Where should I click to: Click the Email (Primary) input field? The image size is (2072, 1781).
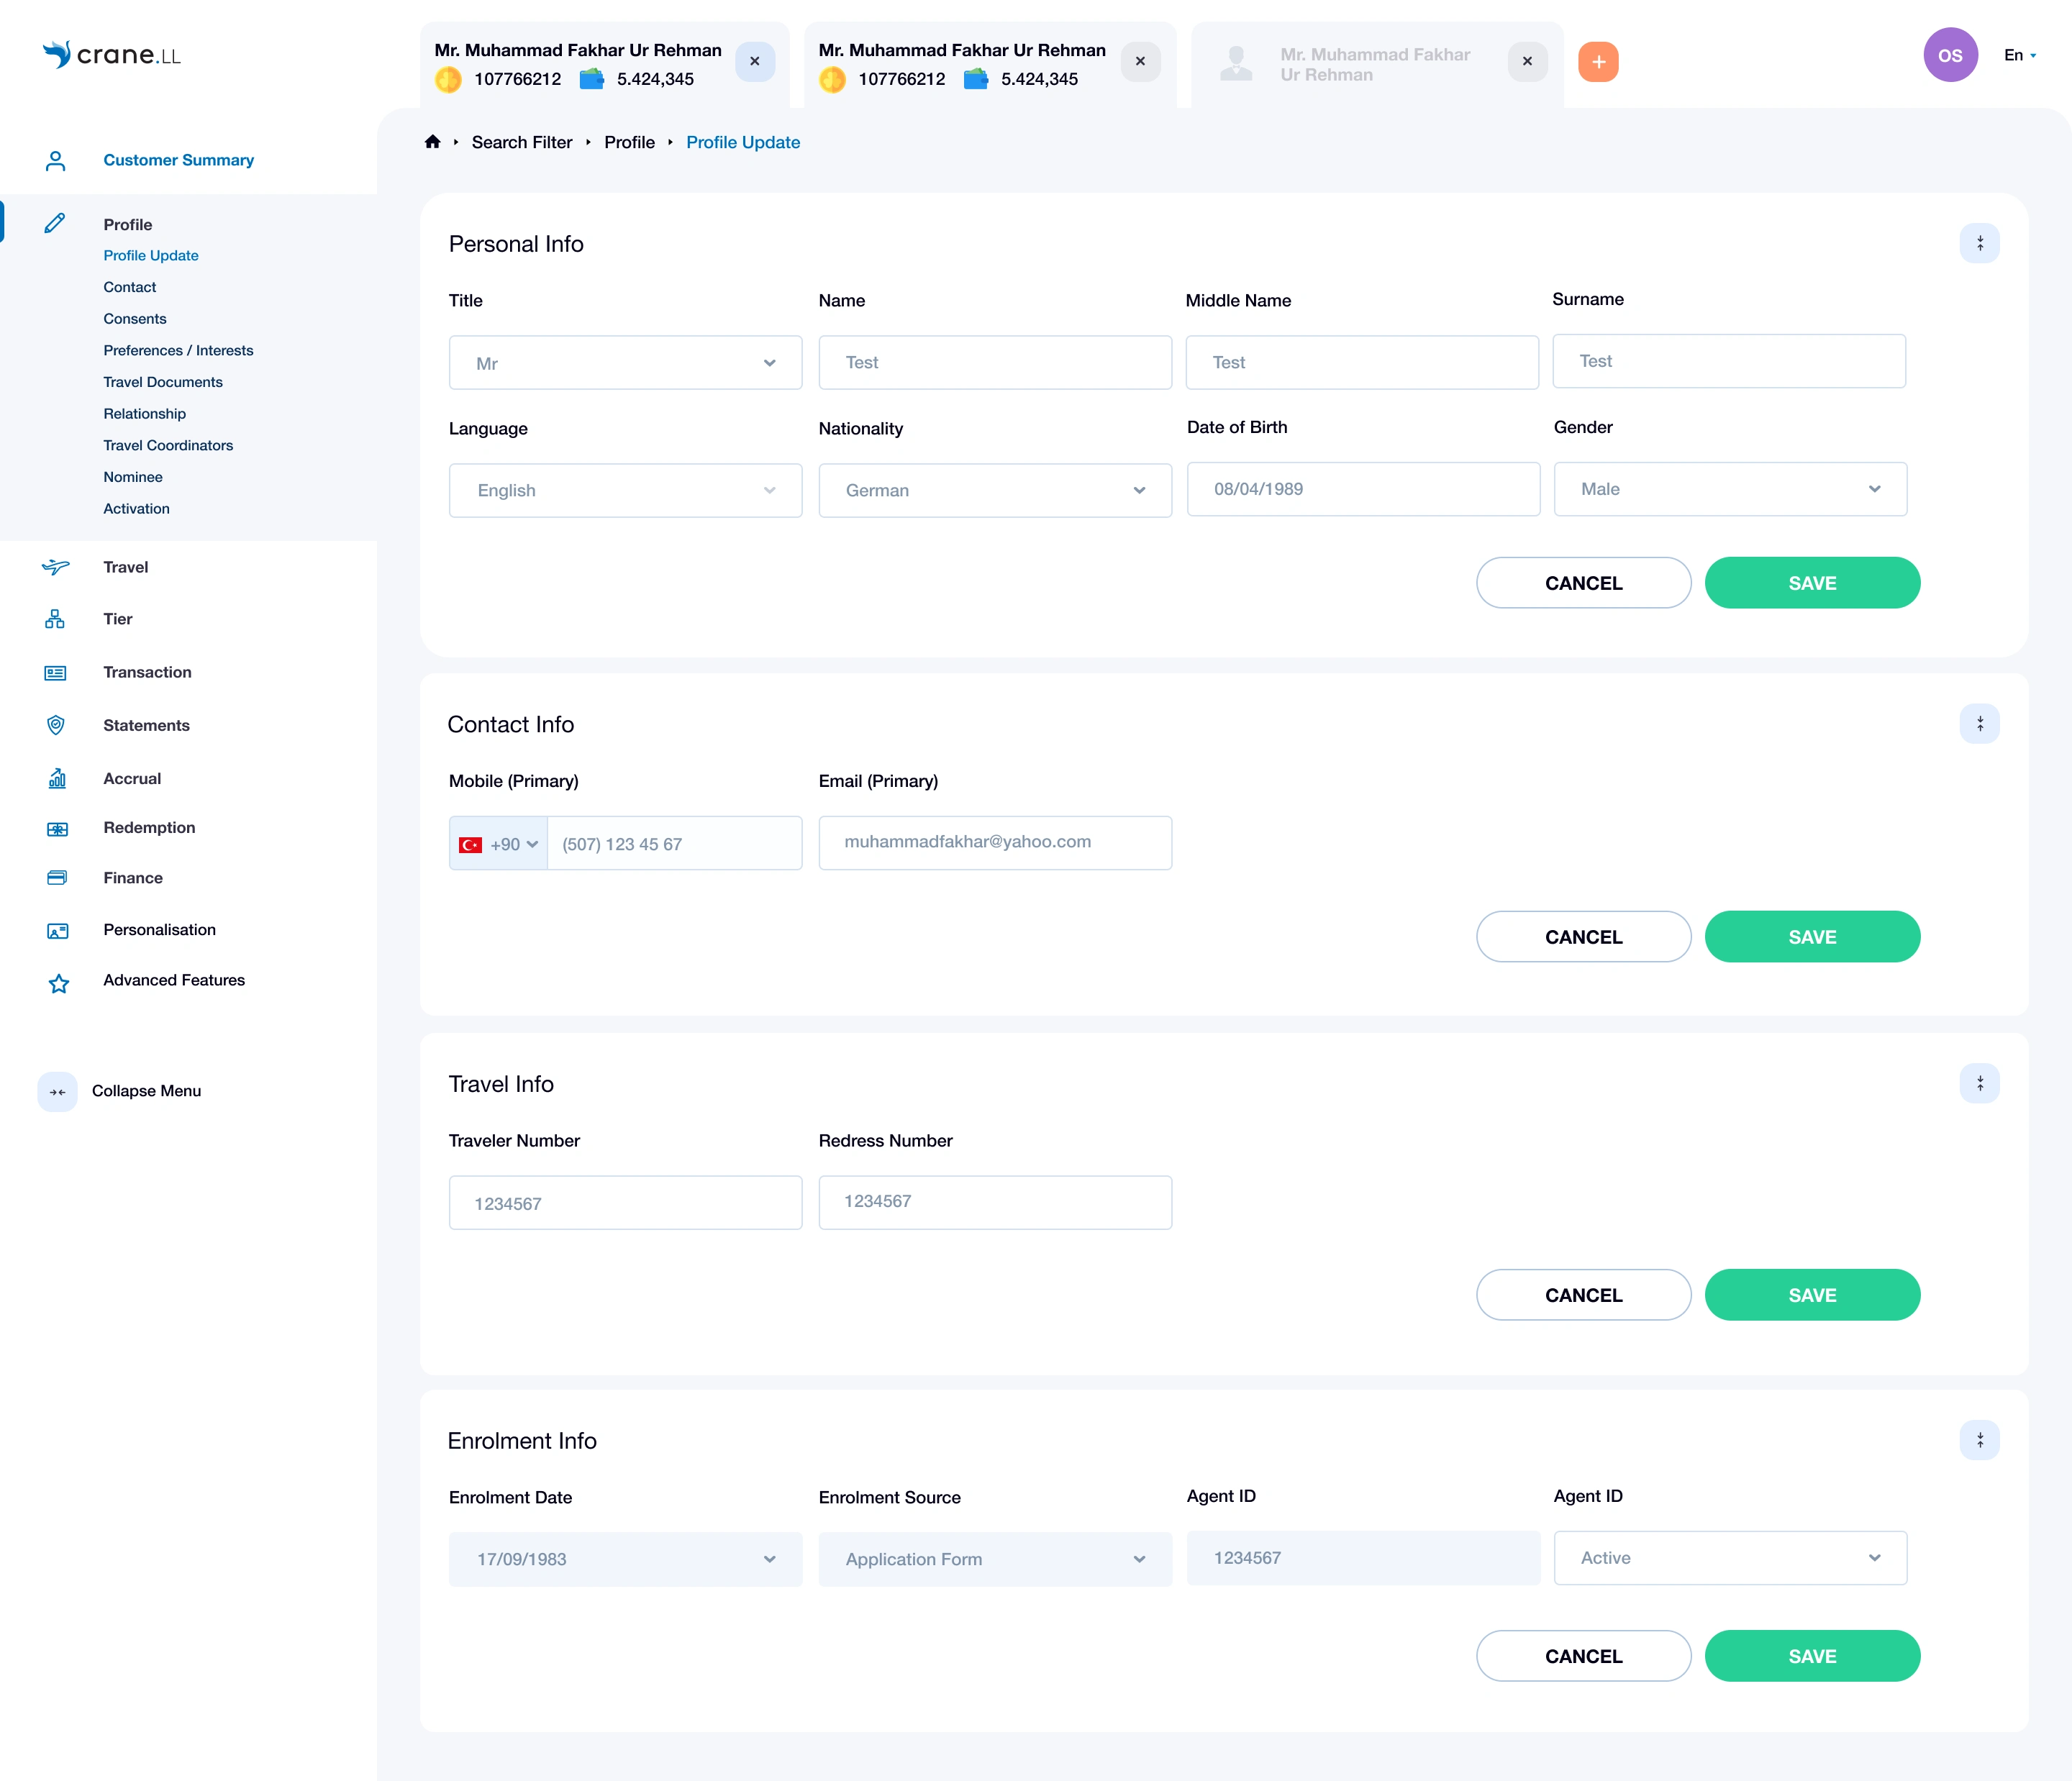(x=994, y=842)
